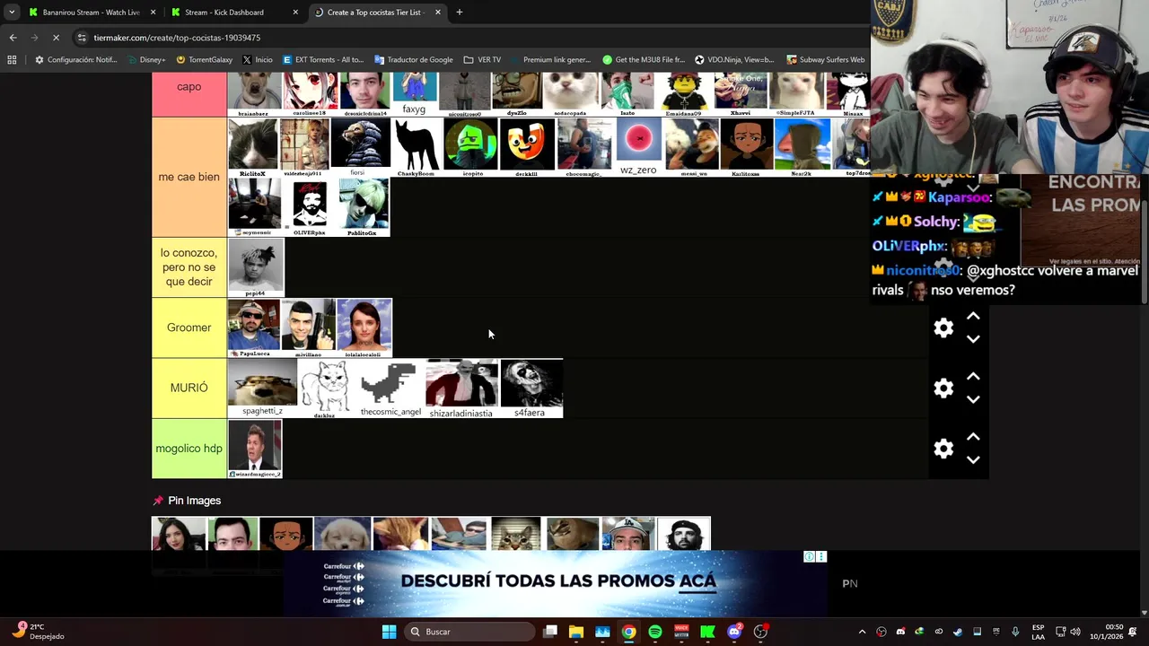
Task: Focus the tiermaker.com address bar
Action: point(467,38)
